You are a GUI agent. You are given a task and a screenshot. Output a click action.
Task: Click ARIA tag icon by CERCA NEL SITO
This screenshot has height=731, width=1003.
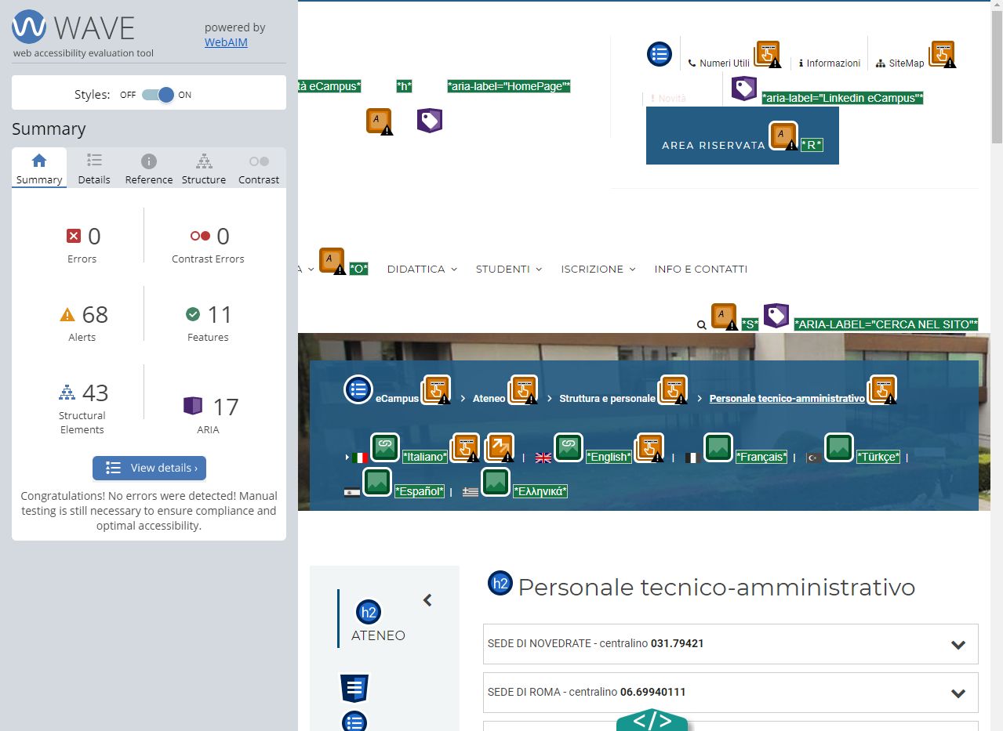point(776,316)
